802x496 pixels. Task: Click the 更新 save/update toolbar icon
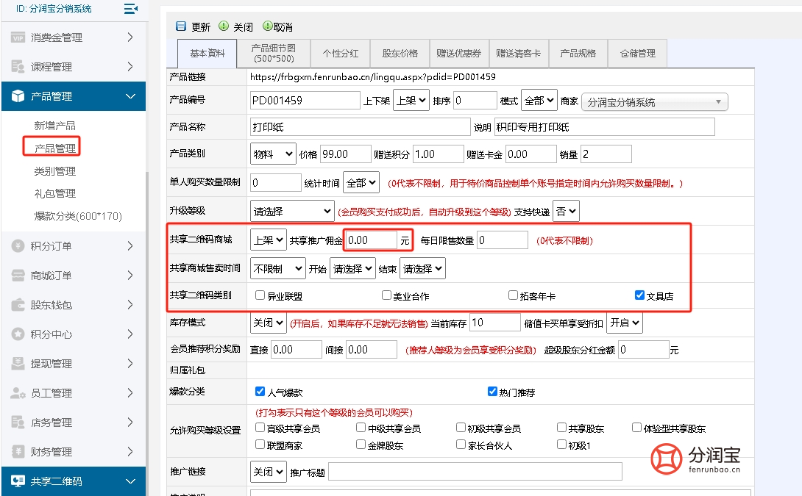pos(180,26)
